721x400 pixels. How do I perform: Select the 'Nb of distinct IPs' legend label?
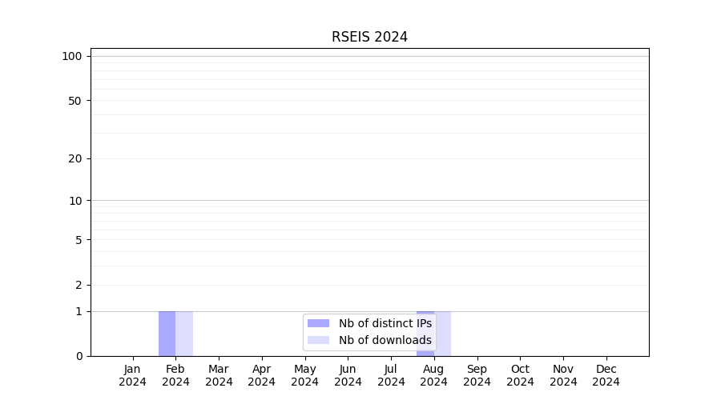pos(385,323)
